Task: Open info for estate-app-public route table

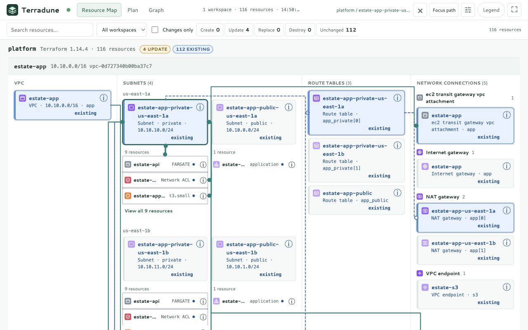Action: [x=397, y=193]
